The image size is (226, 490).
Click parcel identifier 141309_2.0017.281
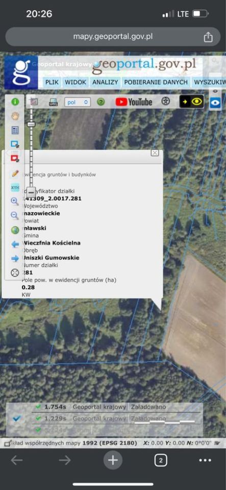pyautogui.click(x=52, y=199)
